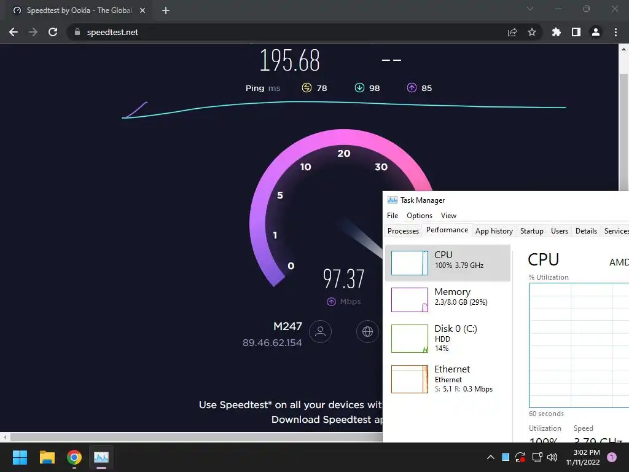Click the network tray icon
Viewport: 629px width, 472px height.
coord(537,457)
